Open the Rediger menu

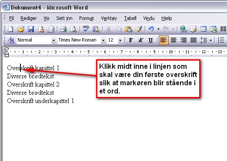coord(28,18)
